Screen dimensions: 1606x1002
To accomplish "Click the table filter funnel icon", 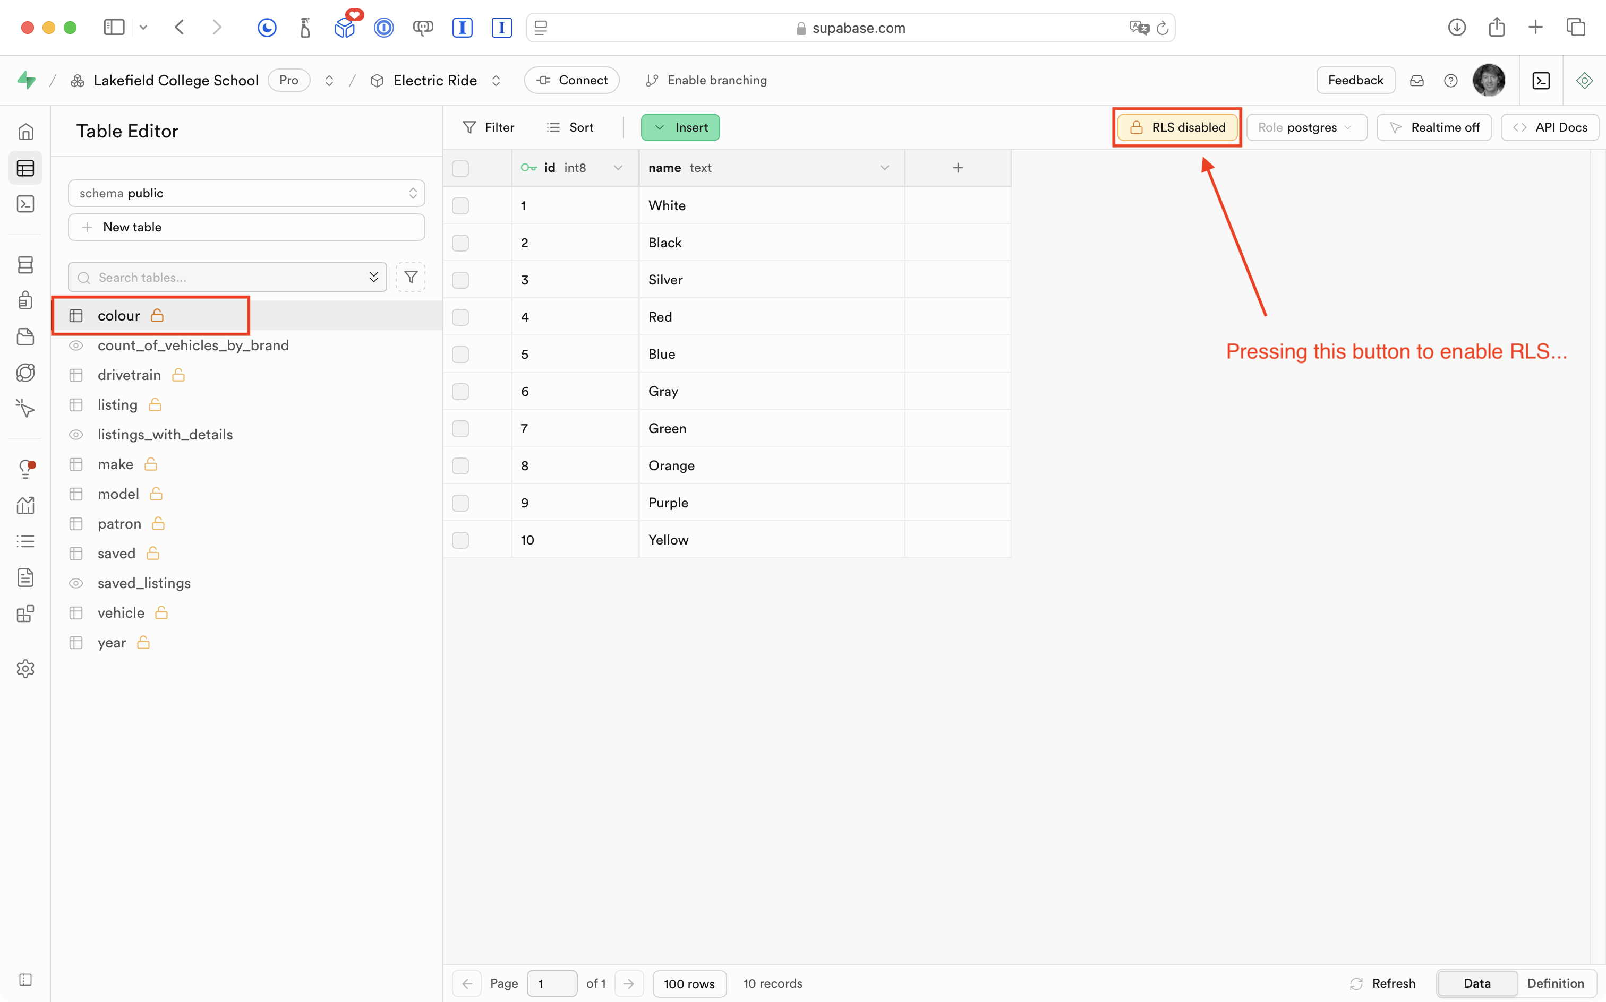I will tap(411, 277).
